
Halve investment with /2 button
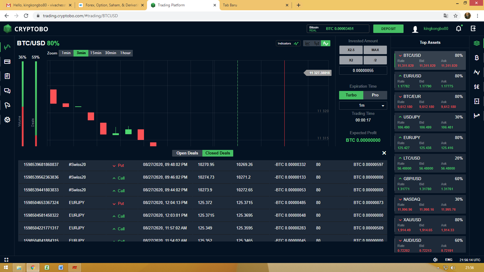click(375, 60)
